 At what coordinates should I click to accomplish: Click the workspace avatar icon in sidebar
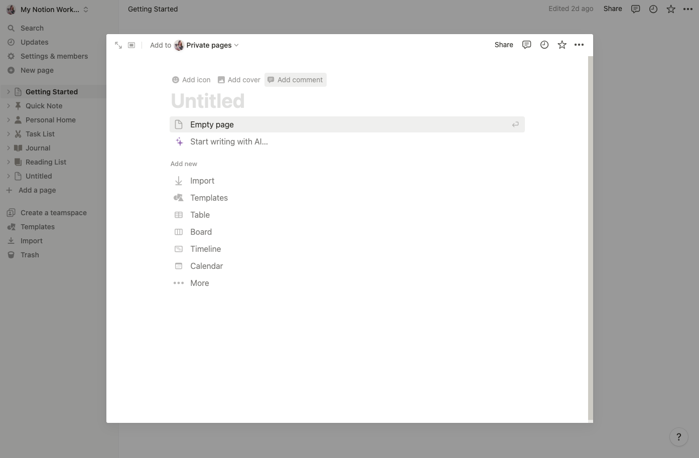tap(11, 10)
